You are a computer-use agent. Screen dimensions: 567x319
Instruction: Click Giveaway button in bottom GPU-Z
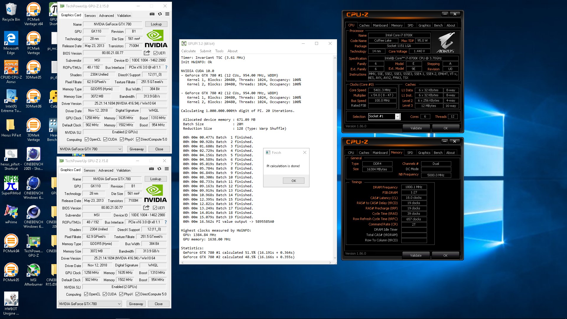[x=136, y=304]
